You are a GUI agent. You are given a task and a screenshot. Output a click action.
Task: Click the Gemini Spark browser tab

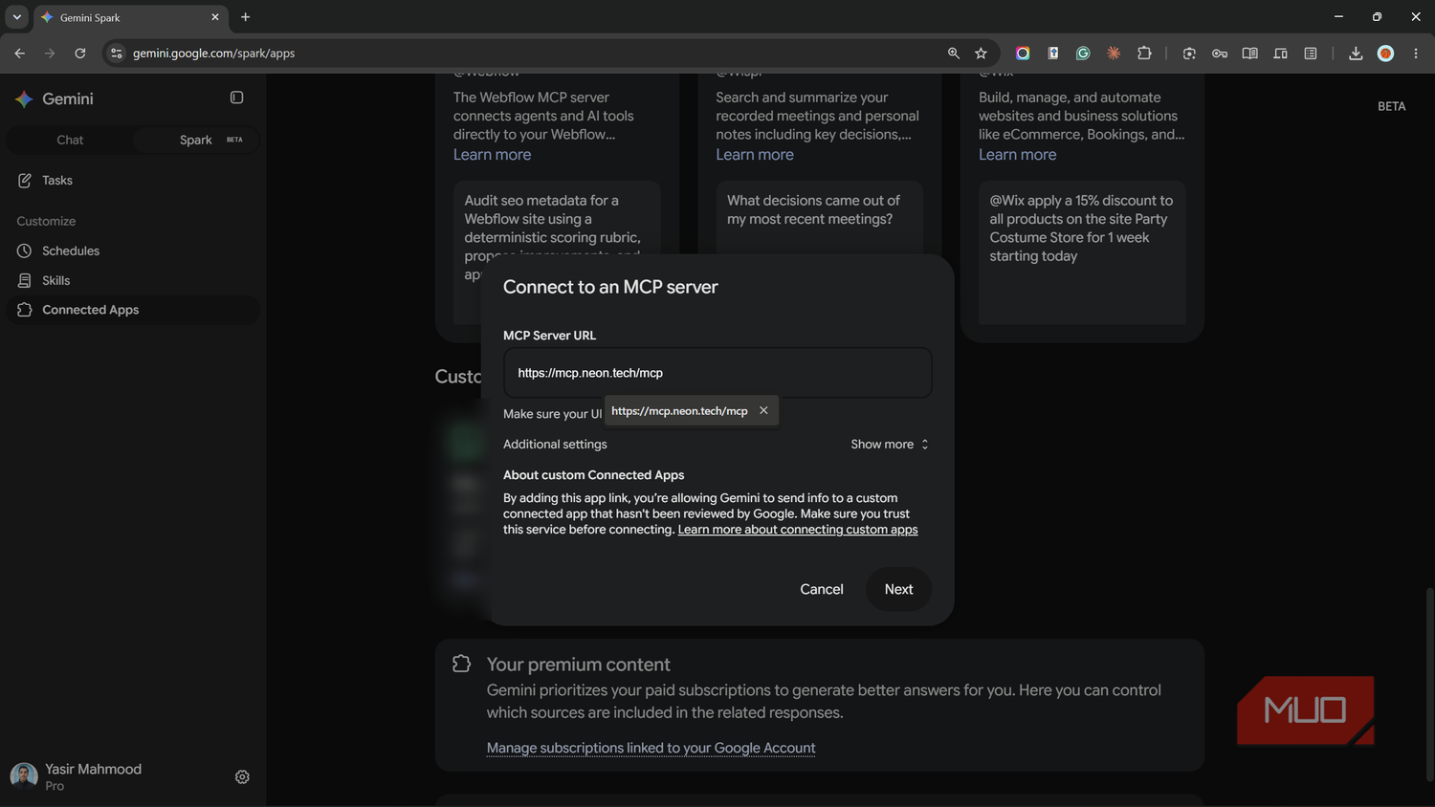coord(131,17)
